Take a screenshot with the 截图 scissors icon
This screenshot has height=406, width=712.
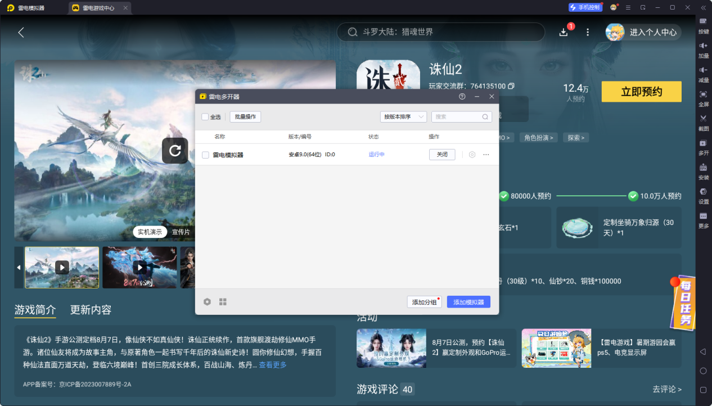703,122
